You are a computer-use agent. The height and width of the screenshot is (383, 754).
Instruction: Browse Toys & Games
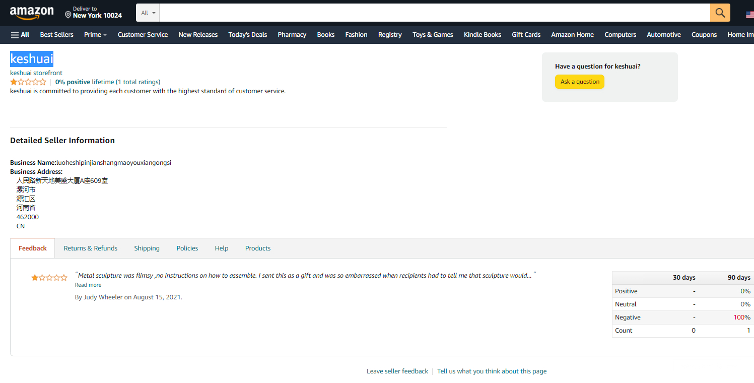[x=433, y=35]
